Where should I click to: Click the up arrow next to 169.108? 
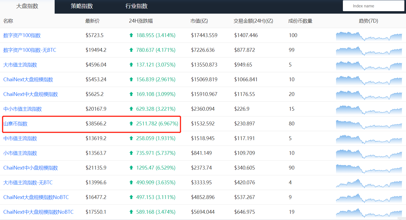pyautogui.click(x=131, y=94)
